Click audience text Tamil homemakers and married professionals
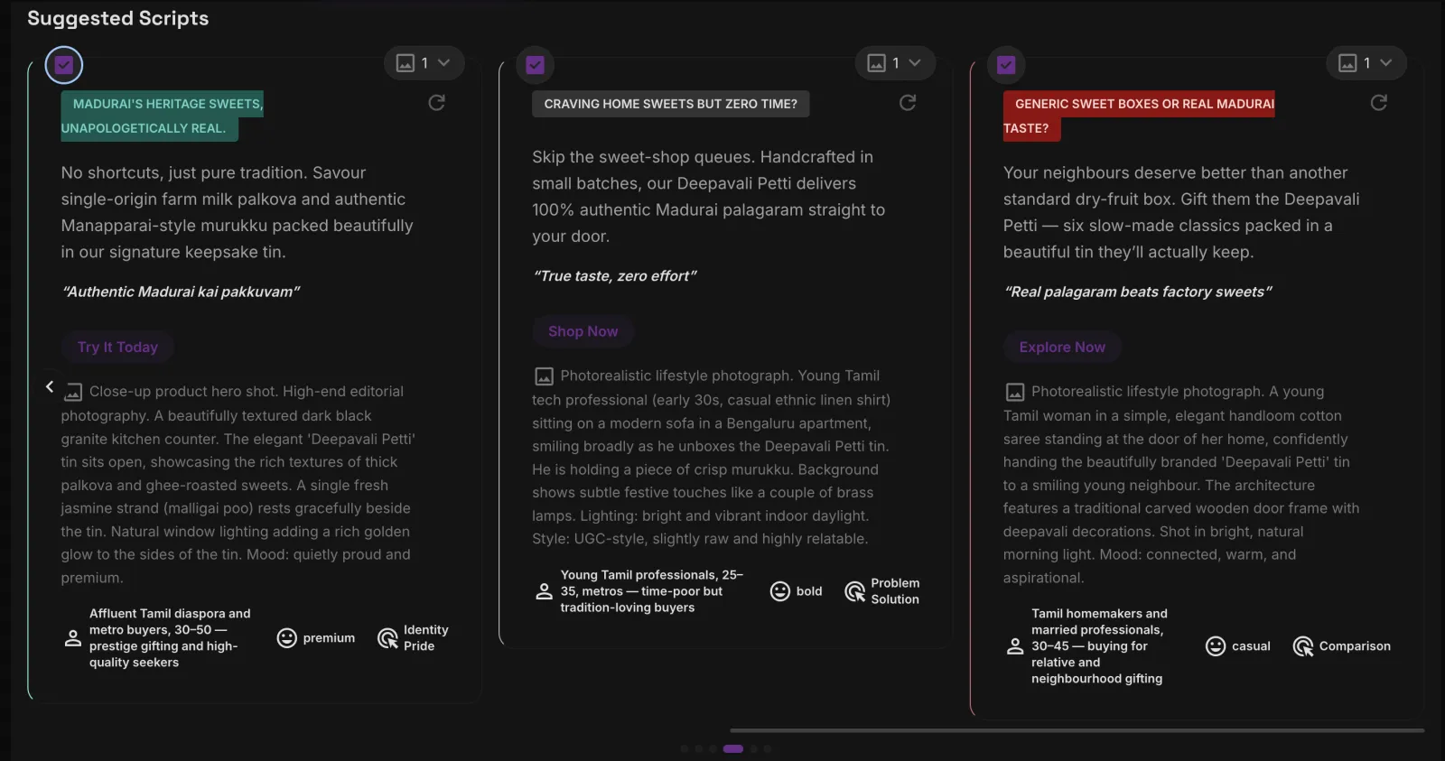Screen dimensions: 1445x761 coord(1099,646)
